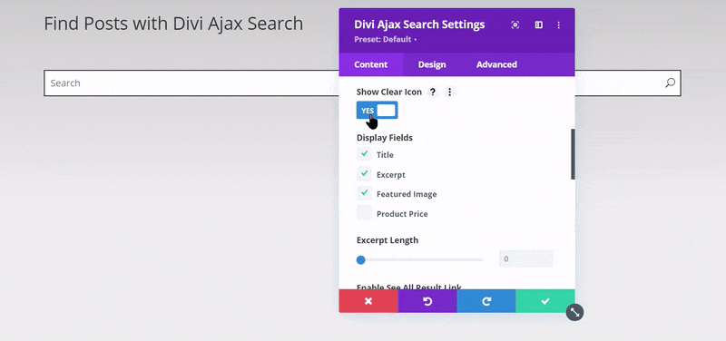Click the Divi Ajax Search Settings title
This screenshot has height=341, width=726.
click(419, 24)
